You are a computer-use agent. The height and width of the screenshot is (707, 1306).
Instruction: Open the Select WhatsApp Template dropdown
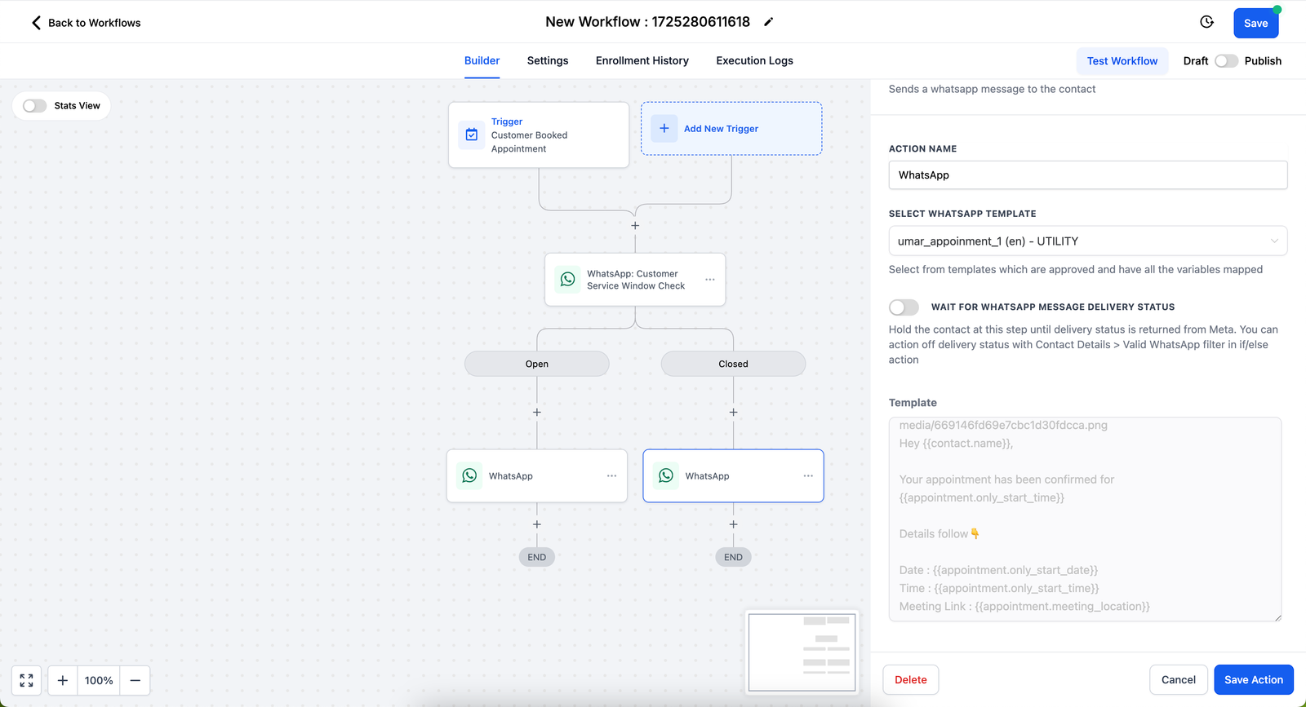pyautogui.click(x=1087, y=241)
